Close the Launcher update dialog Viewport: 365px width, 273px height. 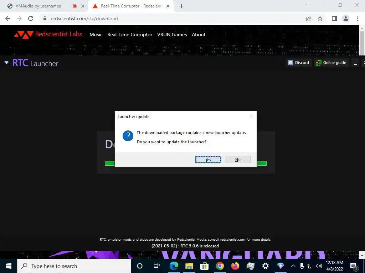[x=251, y=116]
